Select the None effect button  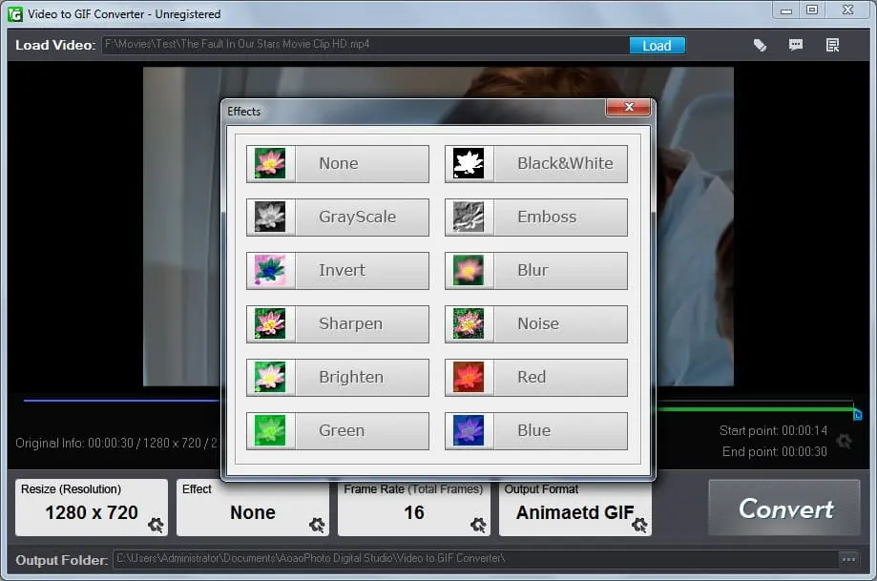click(337, 164)
